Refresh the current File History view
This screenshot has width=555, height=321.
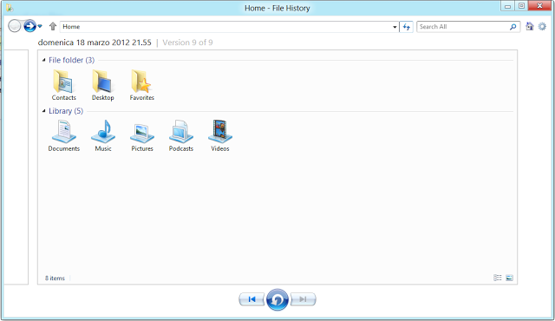(407, 27)
